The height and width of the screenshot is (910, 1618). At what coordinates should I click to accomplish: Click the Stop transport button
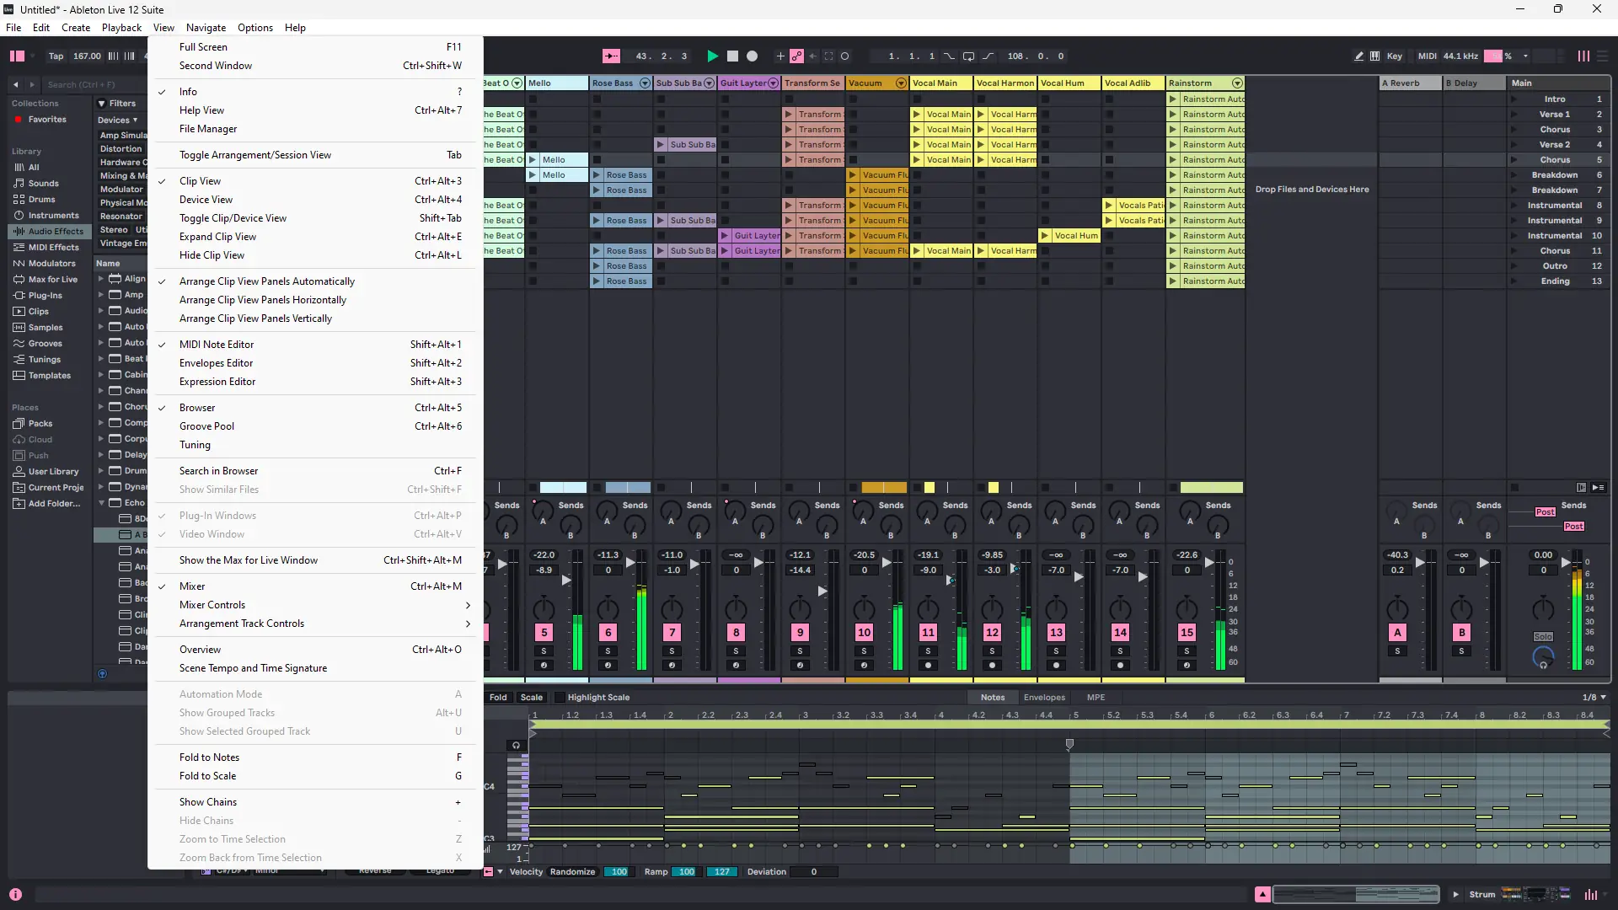[x=732, y=56]
